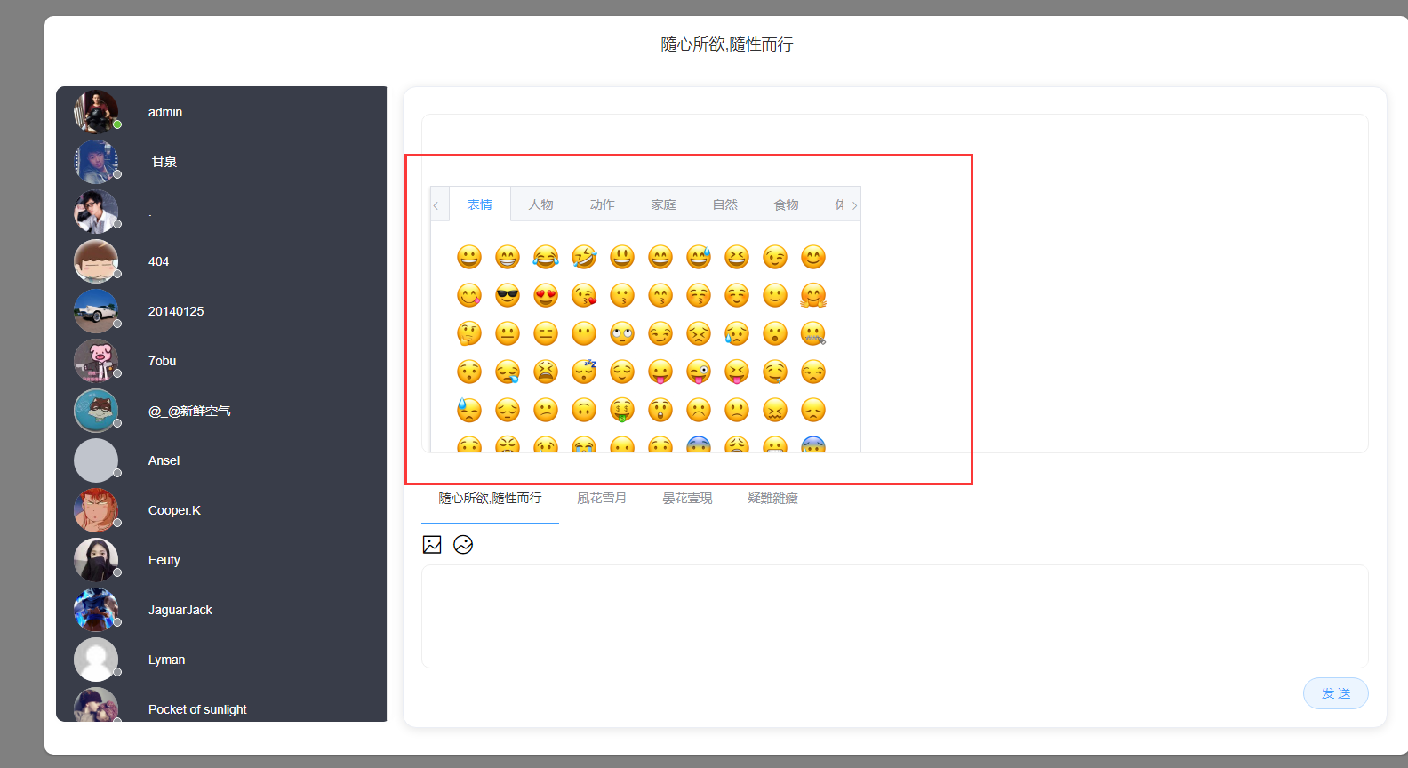This screenshot has width=1408, height=768.
Task: Select the heart-eyes emoji
Action: click(x=546, y=295)
